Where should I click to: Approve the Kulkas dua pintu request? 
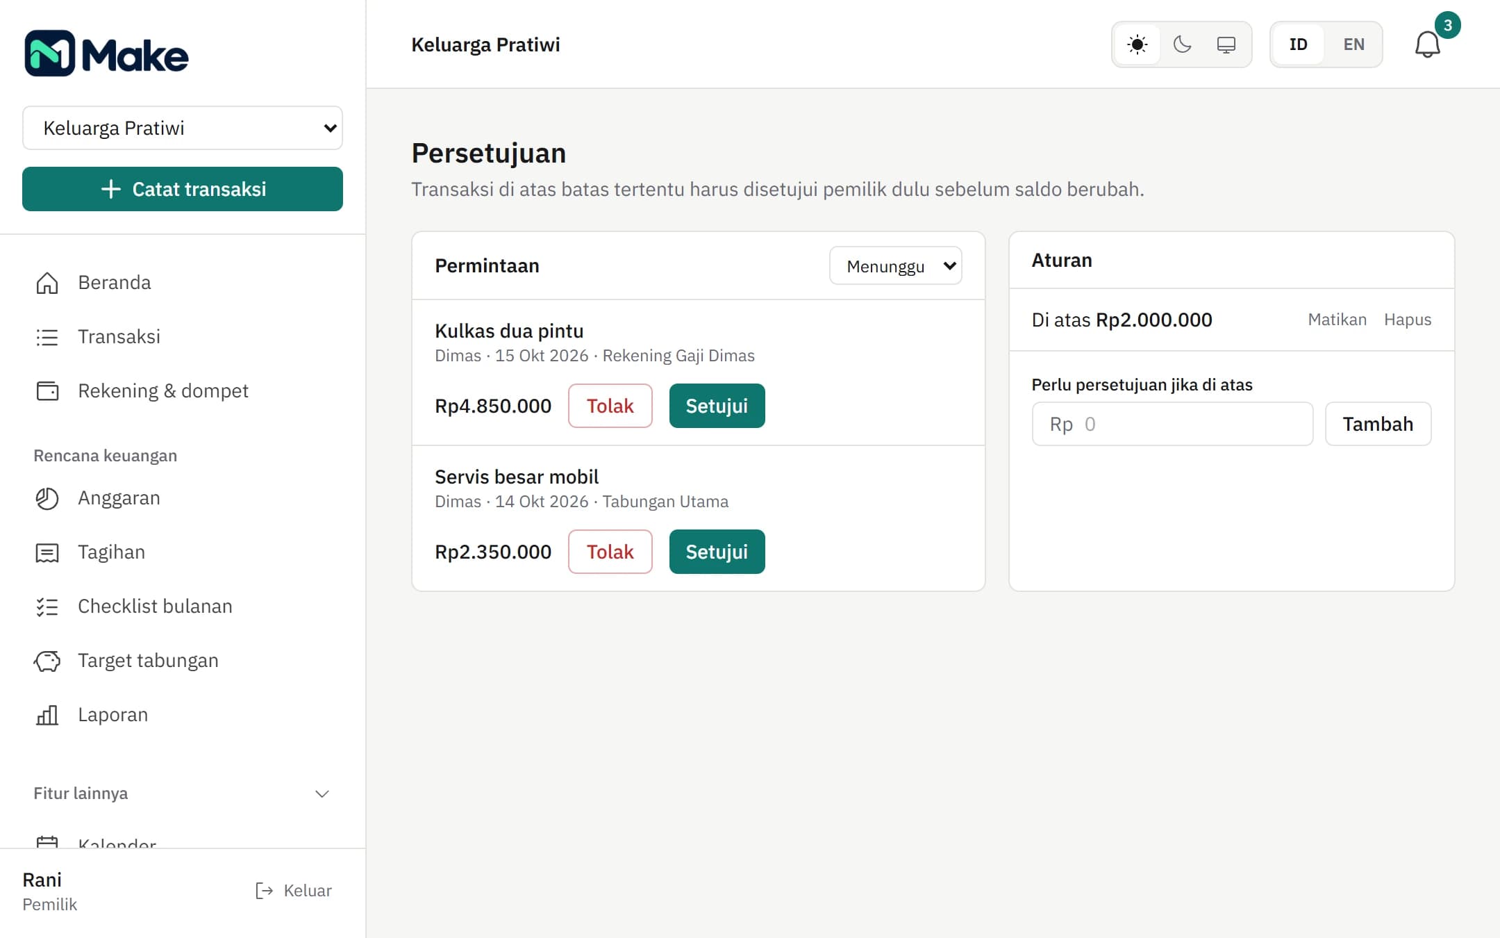point(717,406)
